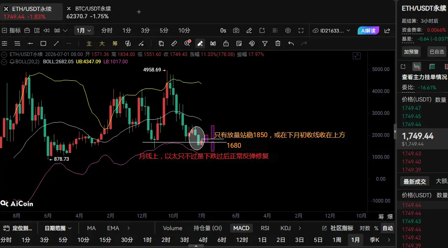This screenshot has height=248, width=448.
Task: Toggle the 大 indicator button
Action: pos(102,43)
